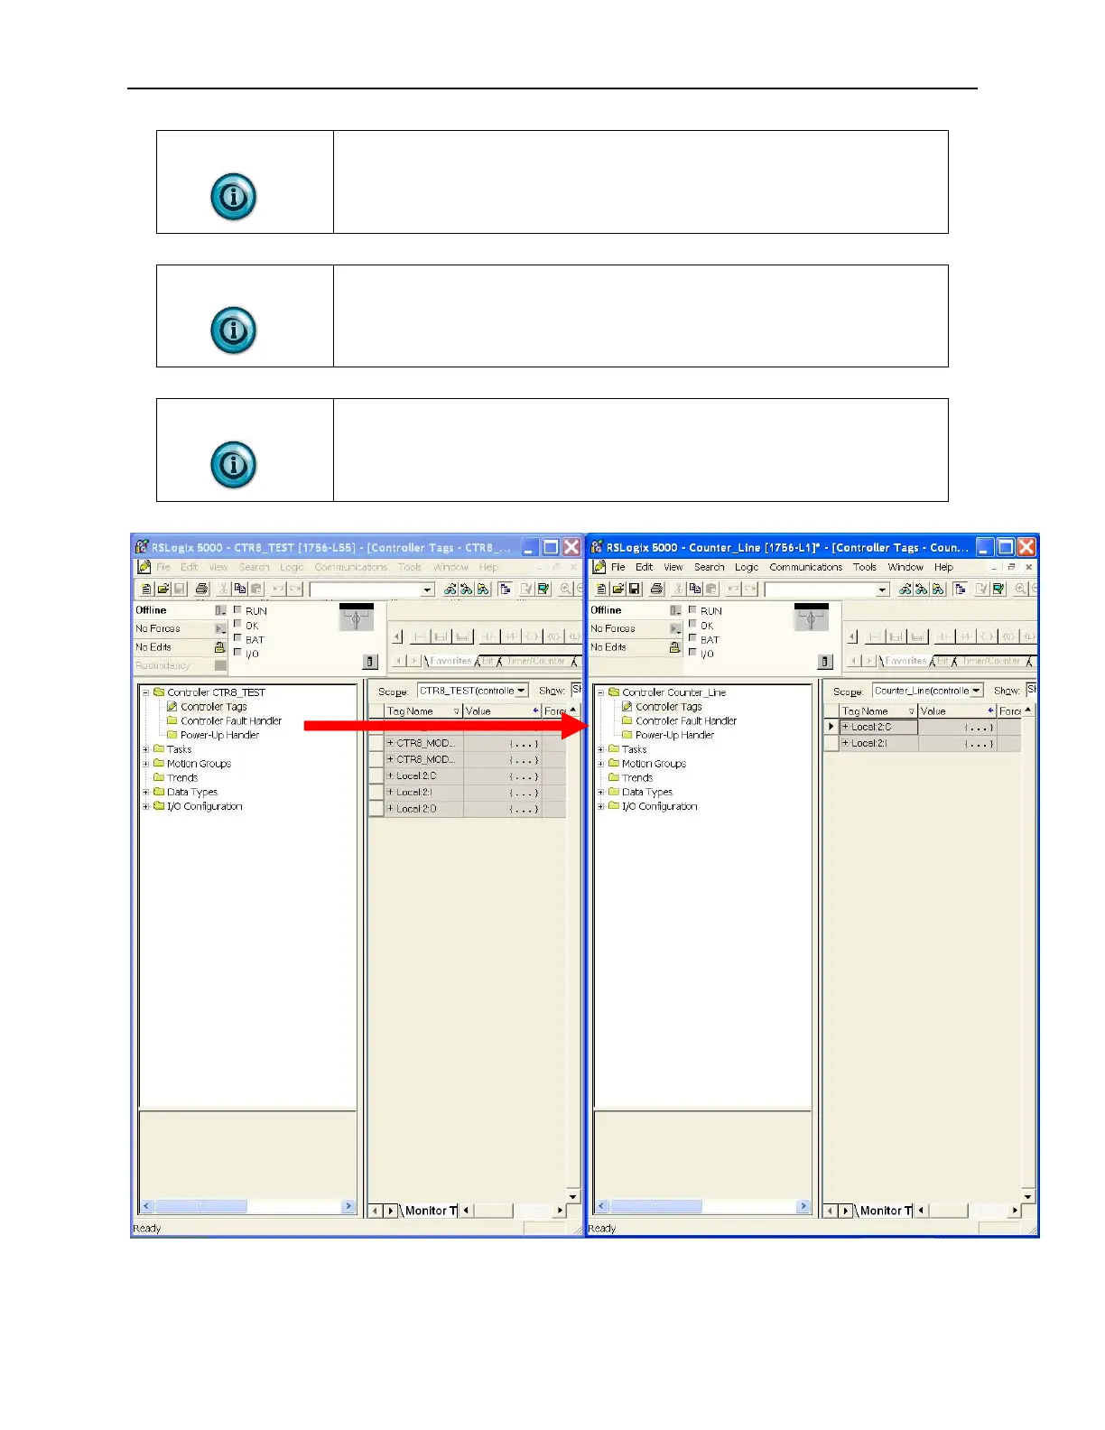Click first binoculars Find icon in CTR8_TEST window
The image size is (1105, 1430).
pos(450,589)
